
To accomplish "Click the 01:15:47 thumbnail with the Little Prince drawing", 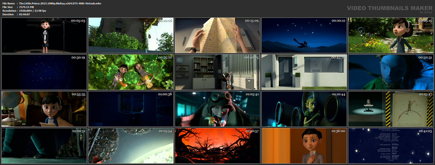I will (391, 109).
